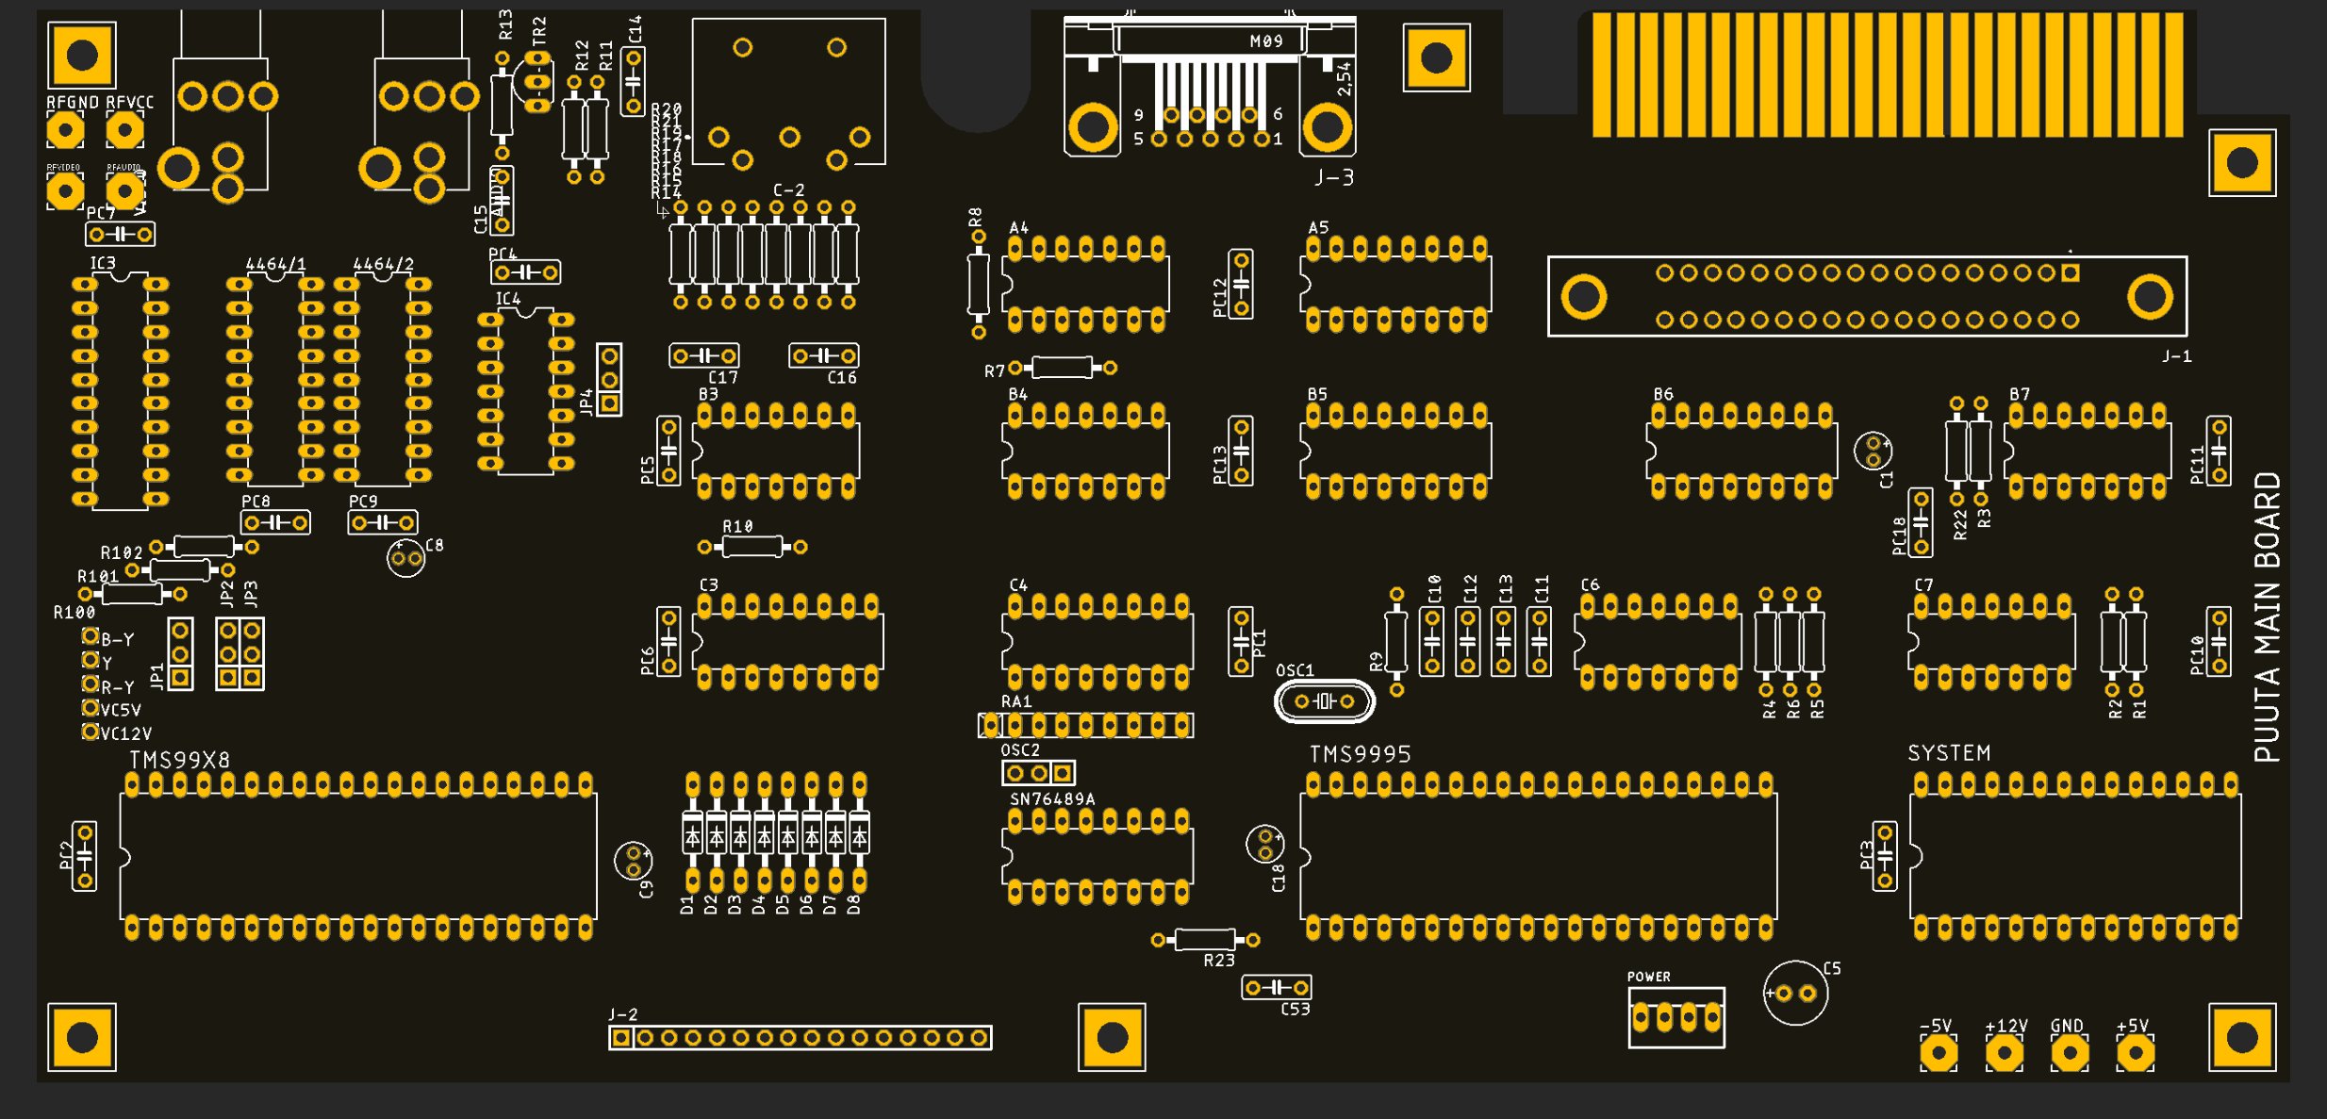Select the PC13 capacitor footprint
This screenshot has width=2327, height=1119.
click(x=1242, y=452)
